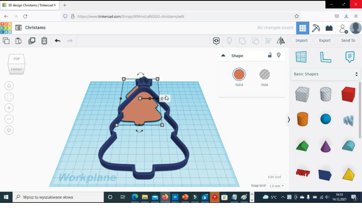
Task: Pick the Scribble shape
Action: (348, 120)
